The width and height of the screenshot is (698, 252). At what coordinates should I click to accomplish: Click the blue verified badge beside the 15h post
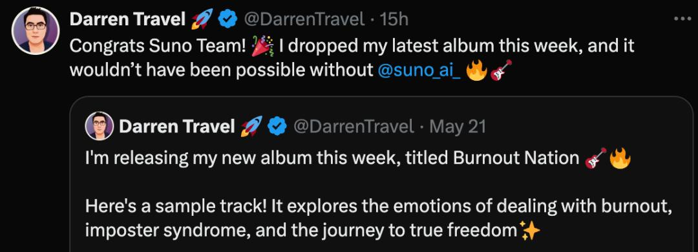[228, 19]
